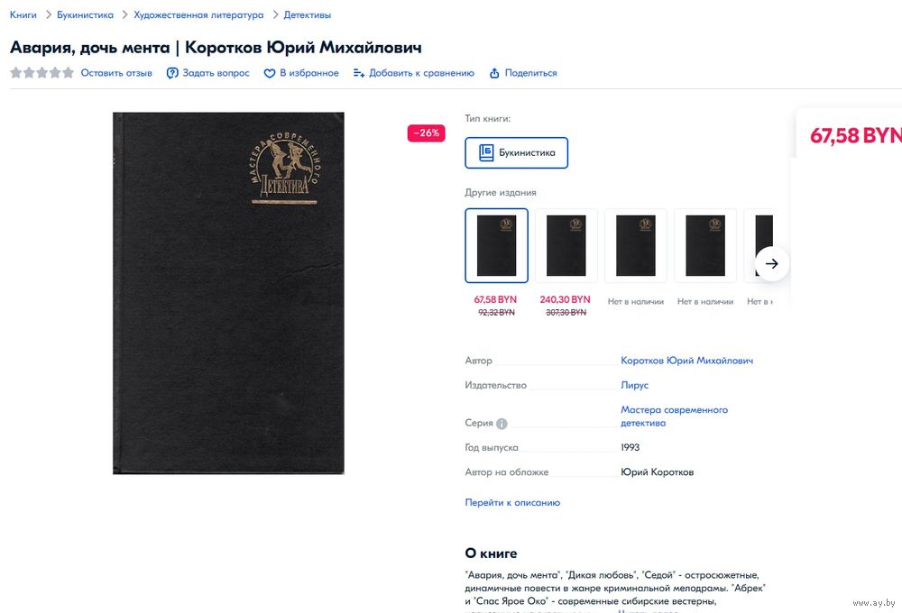
Task: Click the question bubble icon near Задать вопрос
Action: point(172,73)
